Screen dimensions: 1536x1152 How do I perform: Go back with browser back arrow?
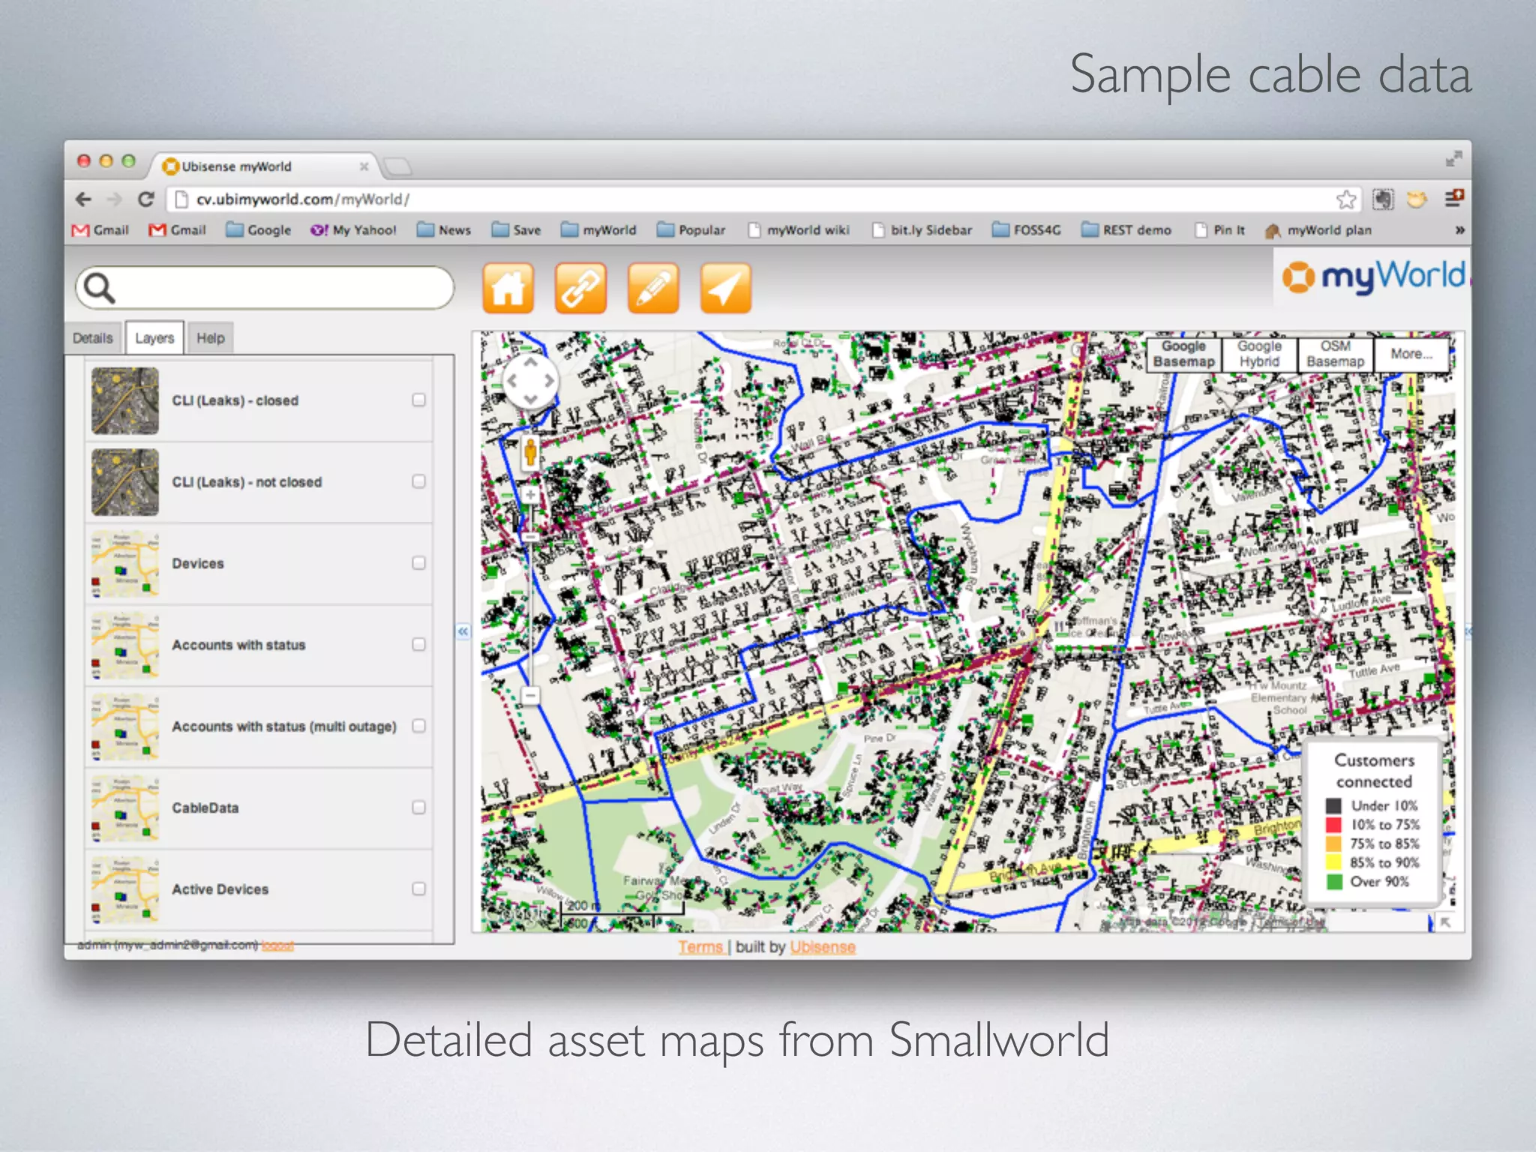click(x=84, y=199)
